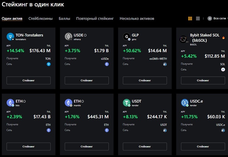
Task: Switch to list view icon
Action: pos(198,19)
